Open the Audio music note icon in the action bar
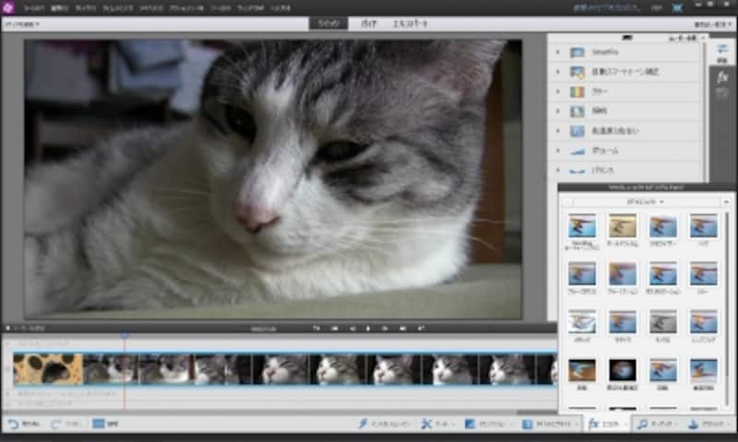Screen dimensions: 738x442 (642, 424)
